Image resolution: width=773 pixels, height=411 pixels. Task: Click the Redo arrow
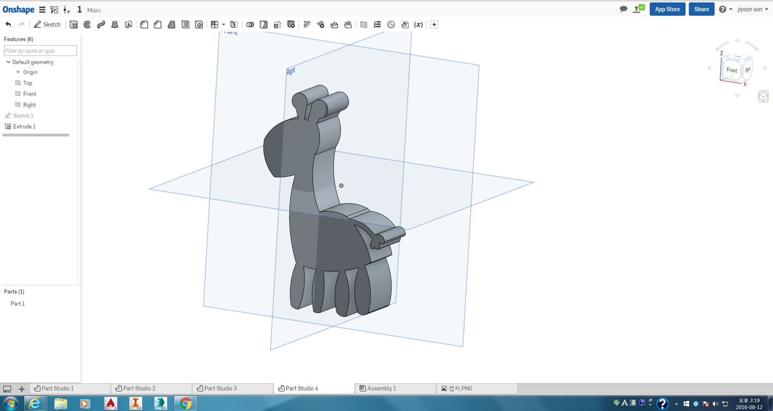click(22, 25)
